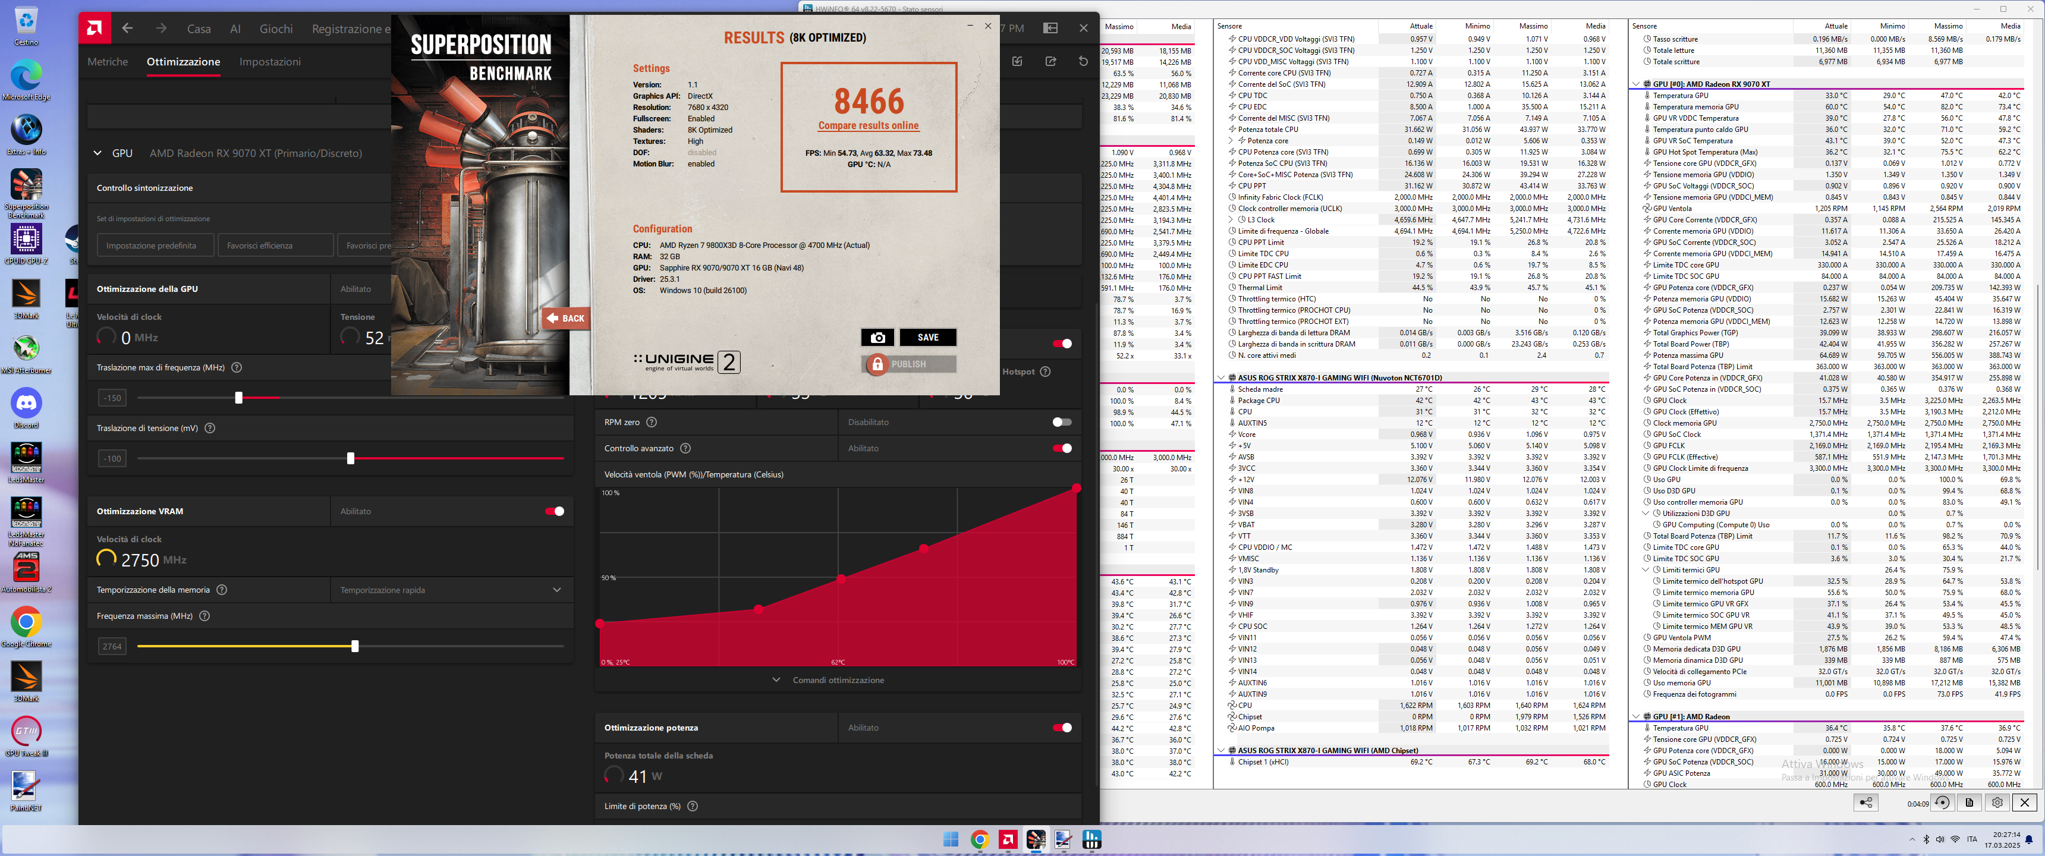Click the voltage offset -100 input field
The height and width of the screenshot is (856, 2045).
[x=112, y=458]
